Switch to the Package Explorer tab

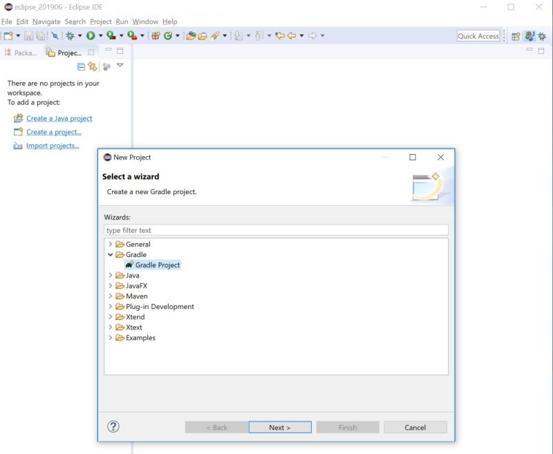[21, 53]
